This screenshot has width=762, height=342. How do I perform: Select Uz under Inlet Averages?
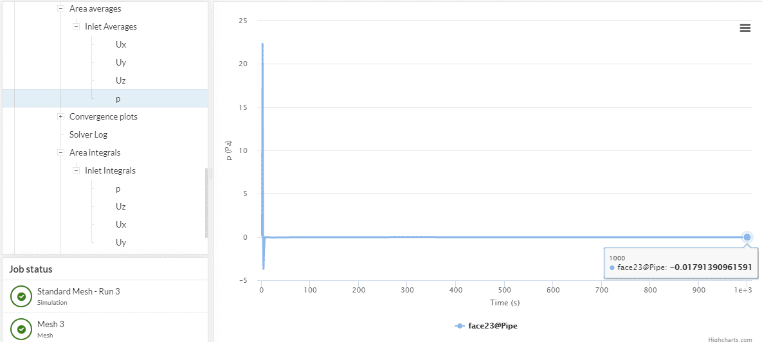tap(121, 81)
